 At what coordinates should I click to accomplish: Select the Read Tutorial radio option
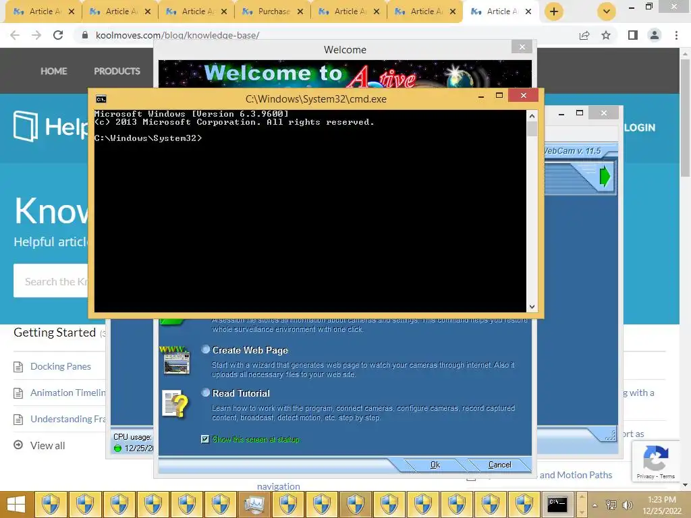tap(206, 393)
